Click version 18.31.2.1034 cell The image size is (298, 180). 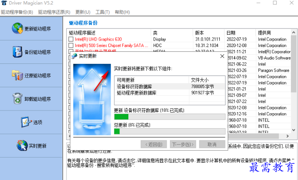[x=207, y=45]
